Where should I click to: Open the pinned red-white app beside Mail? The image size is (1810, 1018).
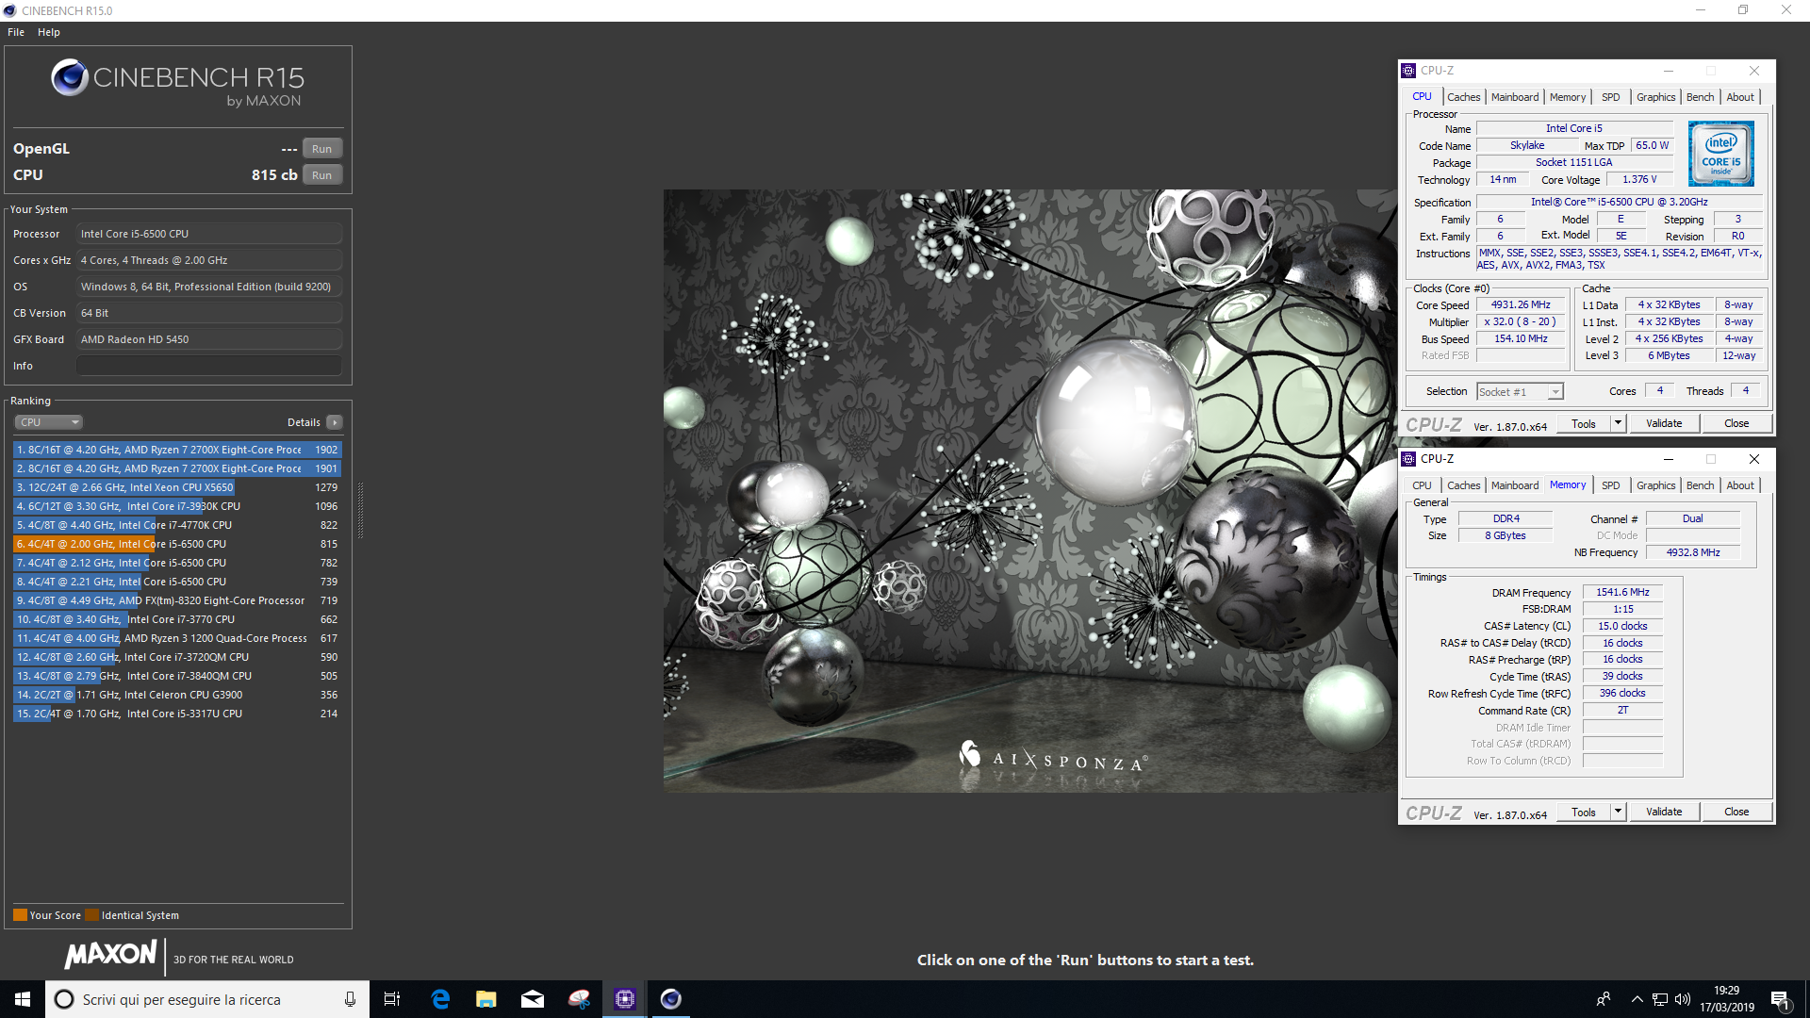pyautogui.click(x=579, y=999)
